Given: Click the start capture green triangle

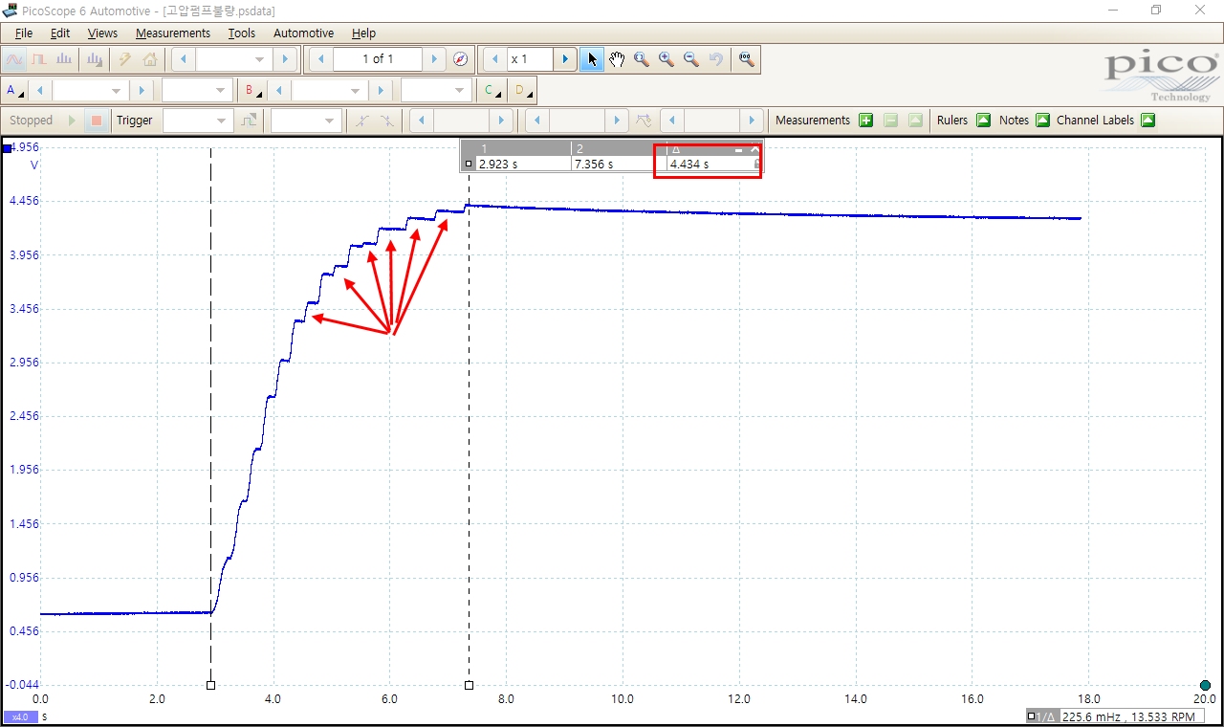Looking at the screenshot, I should pos(73,121).
